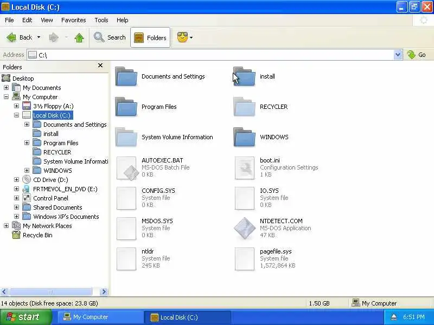
Task: Open the Search pane
Action: click(110, 37)
